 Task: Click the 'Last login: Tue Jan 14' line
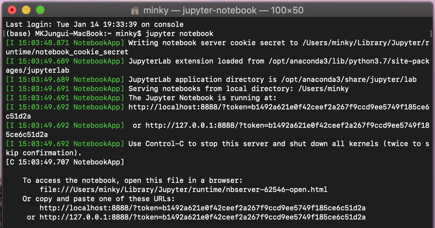[95, 24]
